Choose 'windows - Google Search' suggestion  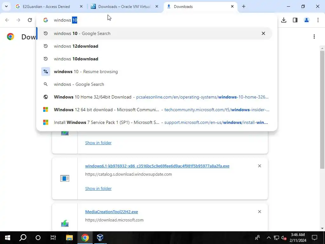coord(154,84)
